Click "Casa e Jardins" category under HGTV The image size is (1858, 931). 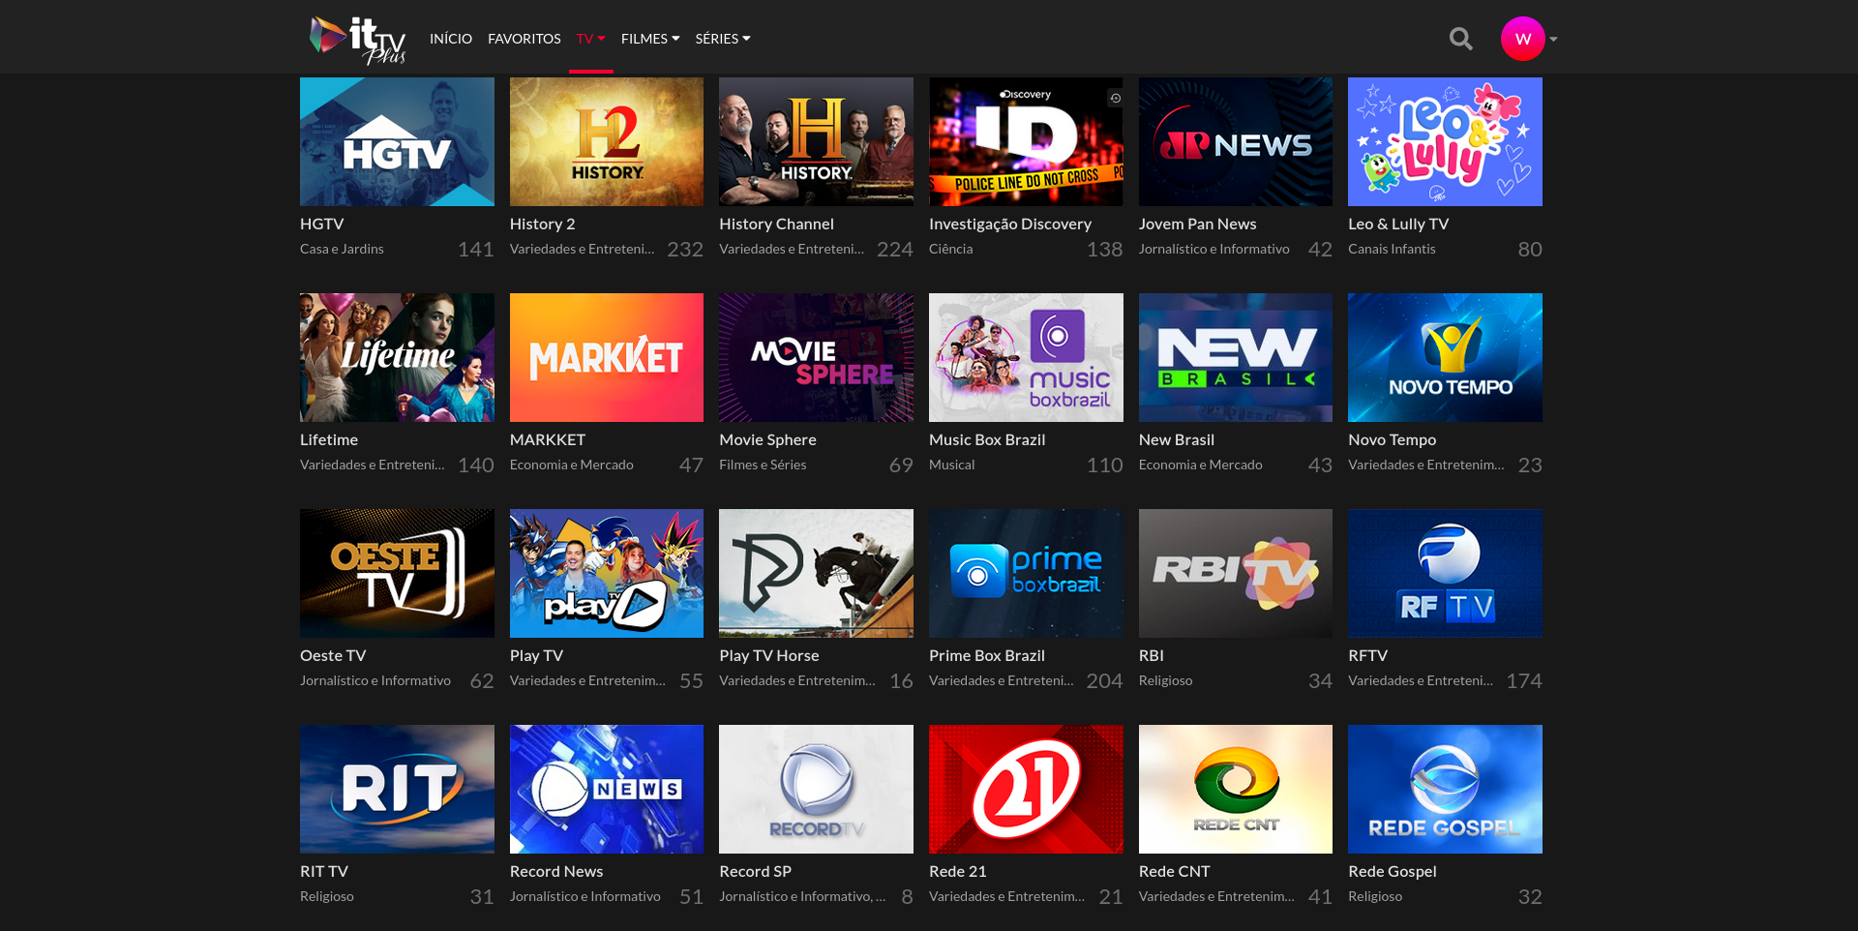(x=342, y=249)
